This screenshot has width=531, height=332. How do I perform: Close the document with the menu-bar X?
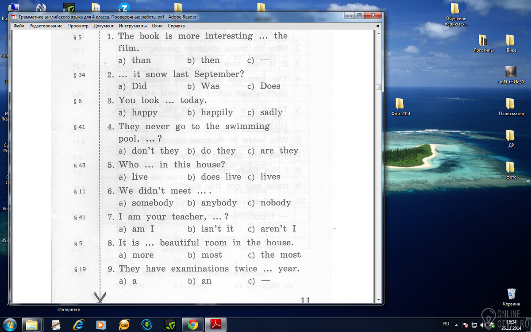pos(378,26)
